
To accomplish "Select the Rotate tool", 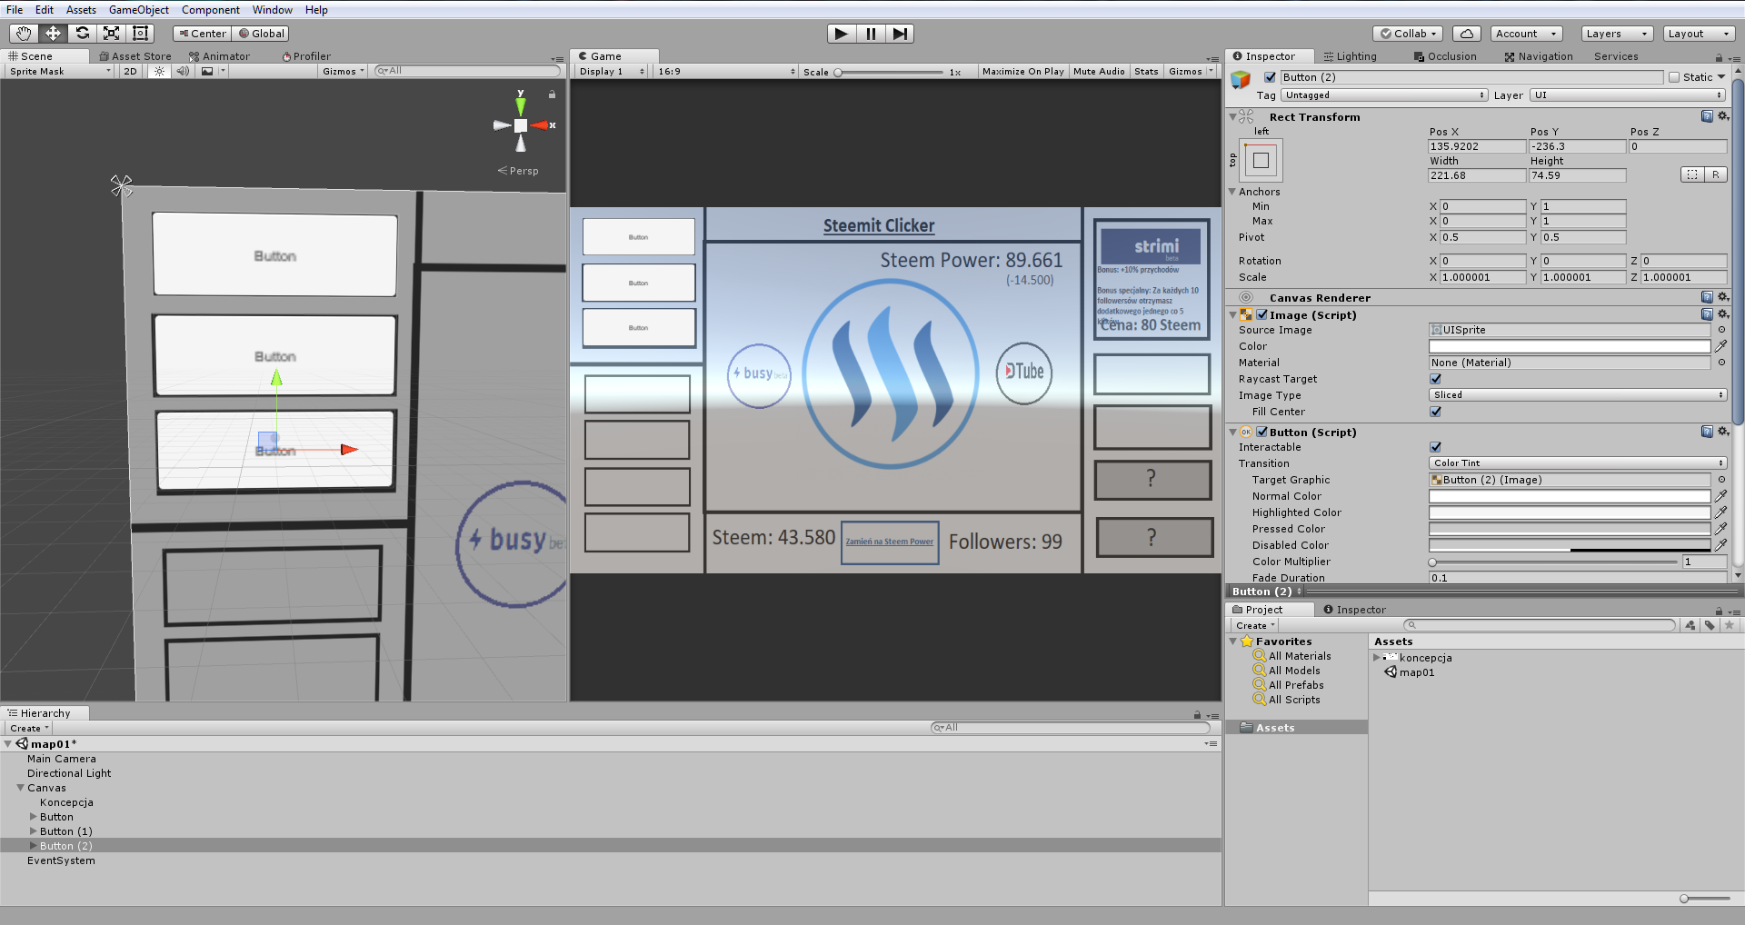I will tap(83, 34).
